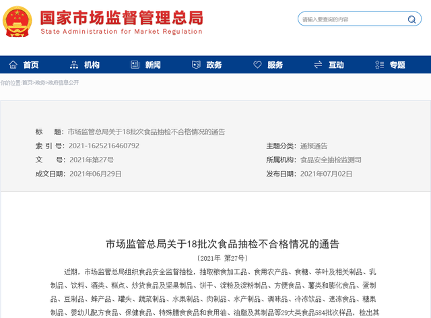The image size is (431, 318).
Task: Click the arrows icon beside 互动
Action: [318, 65]
